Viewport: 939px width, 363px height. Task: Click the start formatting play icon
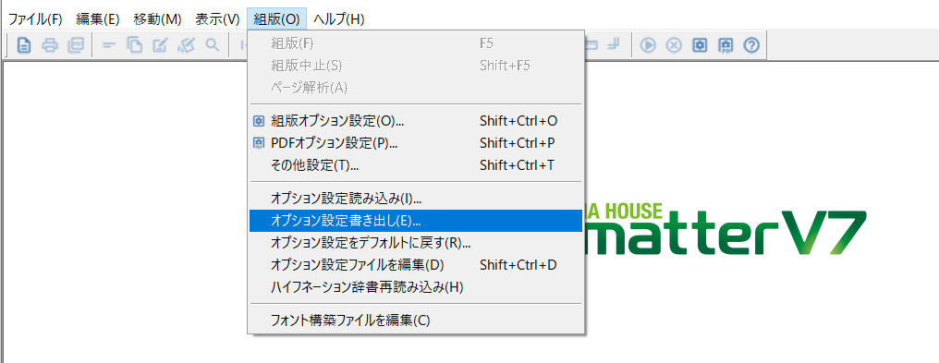[648, 45]
